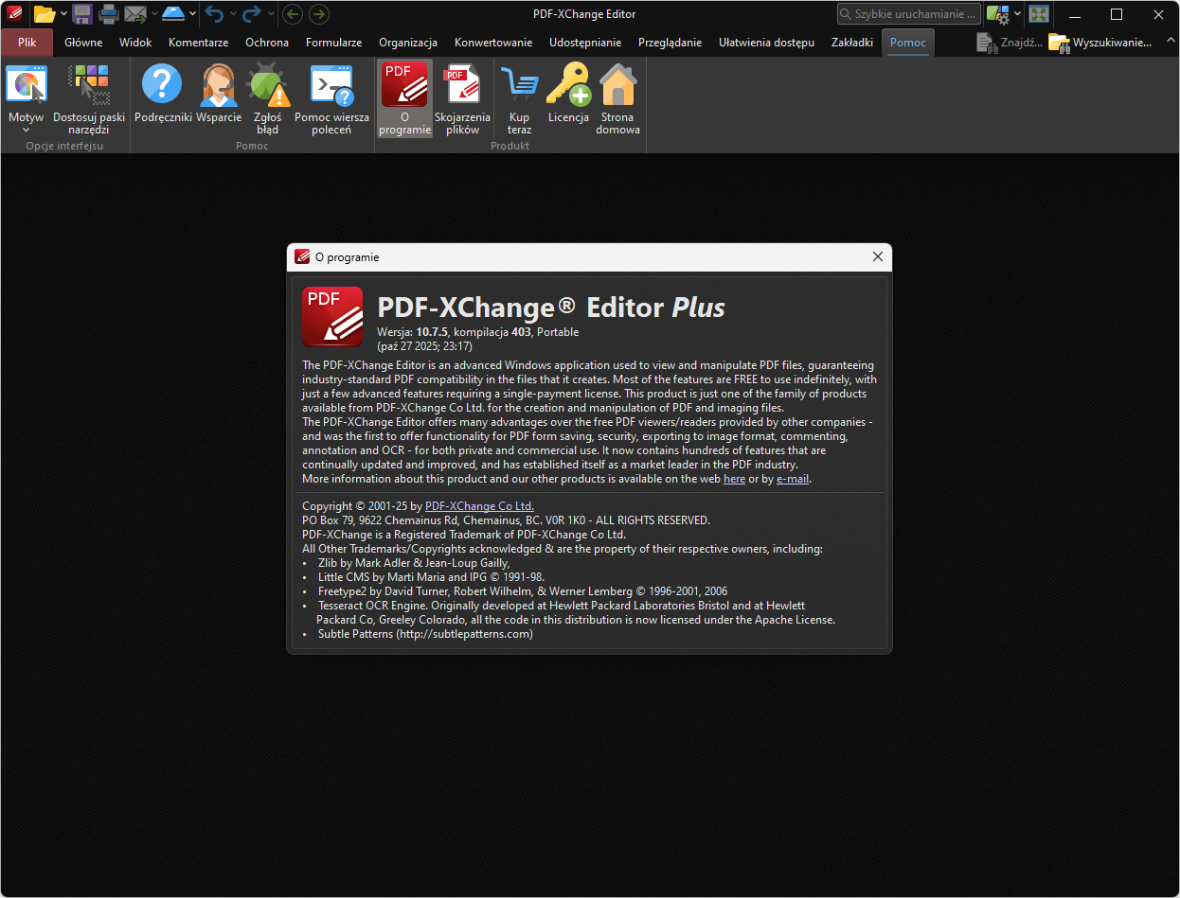
Task: Click the Wyszukiwanie search folder icon
Action: 1059,43
